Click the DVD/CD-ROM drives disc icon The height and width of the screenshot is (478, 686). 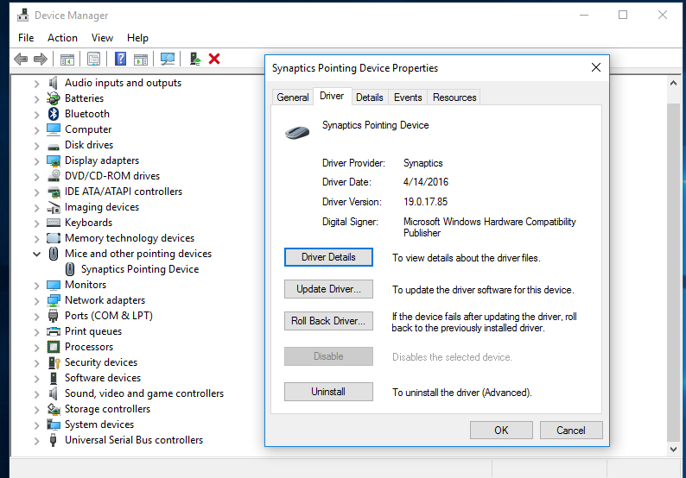(54, 176)
